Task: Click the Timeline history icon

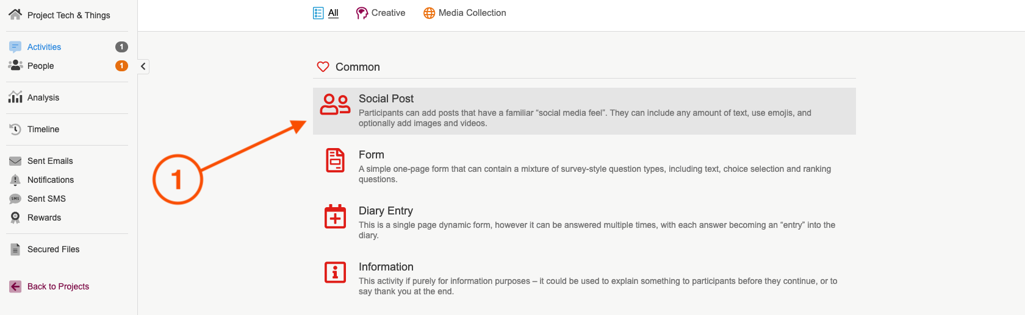Action: point(15,129)
